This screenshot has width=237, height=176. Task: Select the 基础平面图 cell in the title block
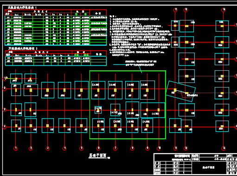(209, 168)
